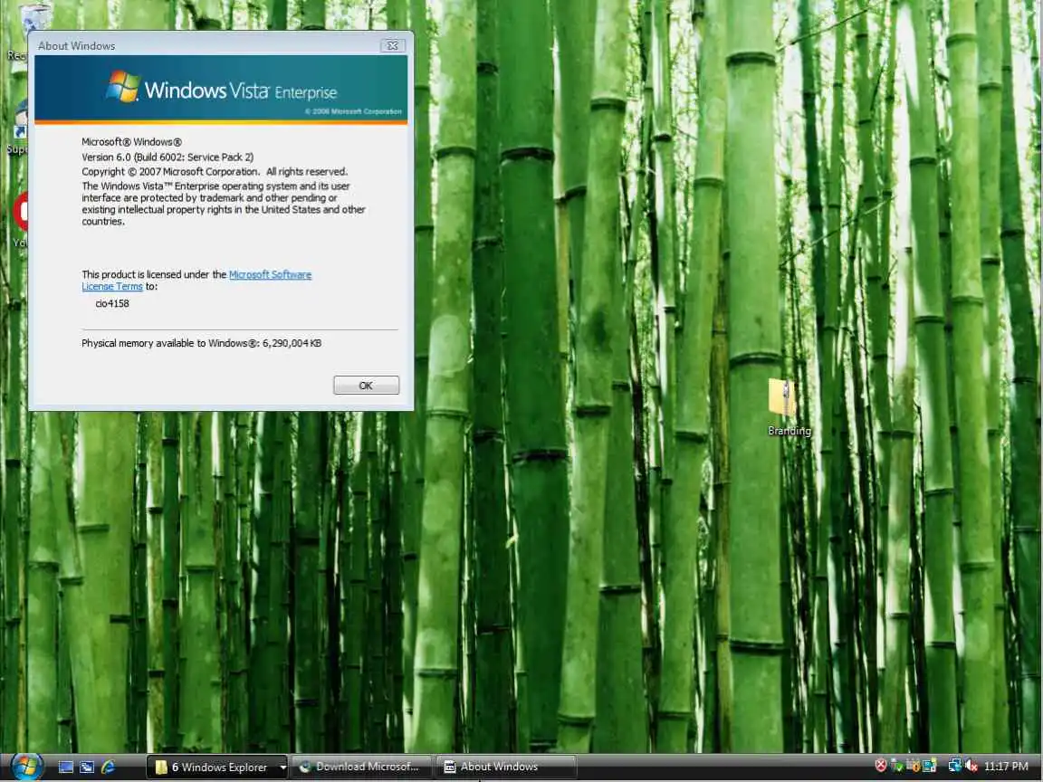Open the Microsoft Software License Terms link
This screenshot has width=1043, height=782.
270,274
